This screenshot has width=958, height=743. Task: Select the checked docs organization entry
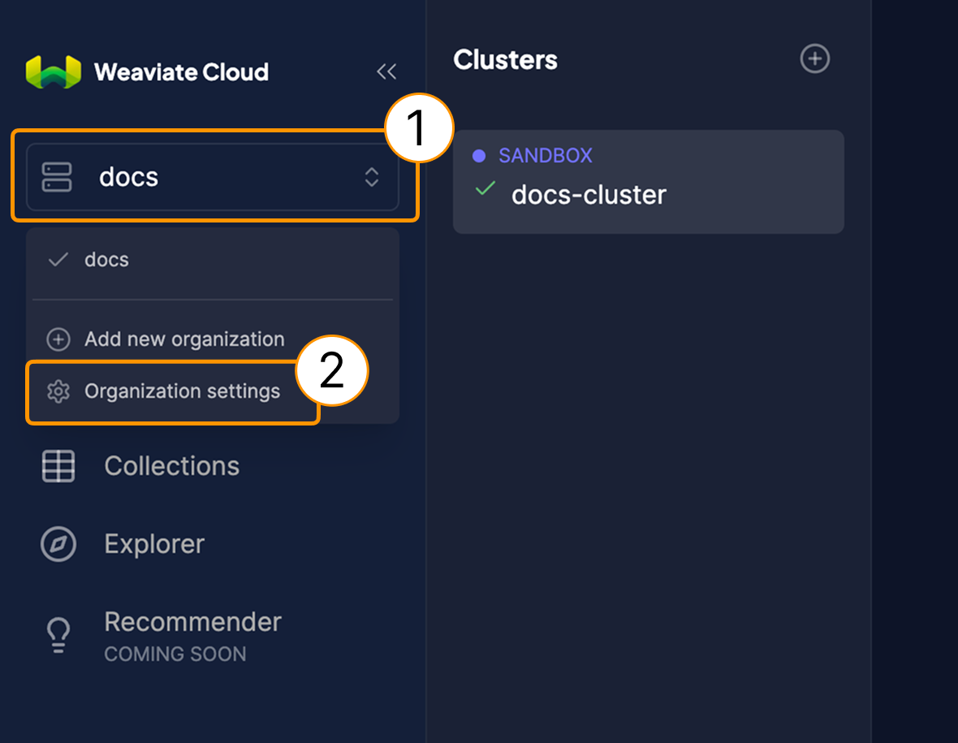click(213, 260)
